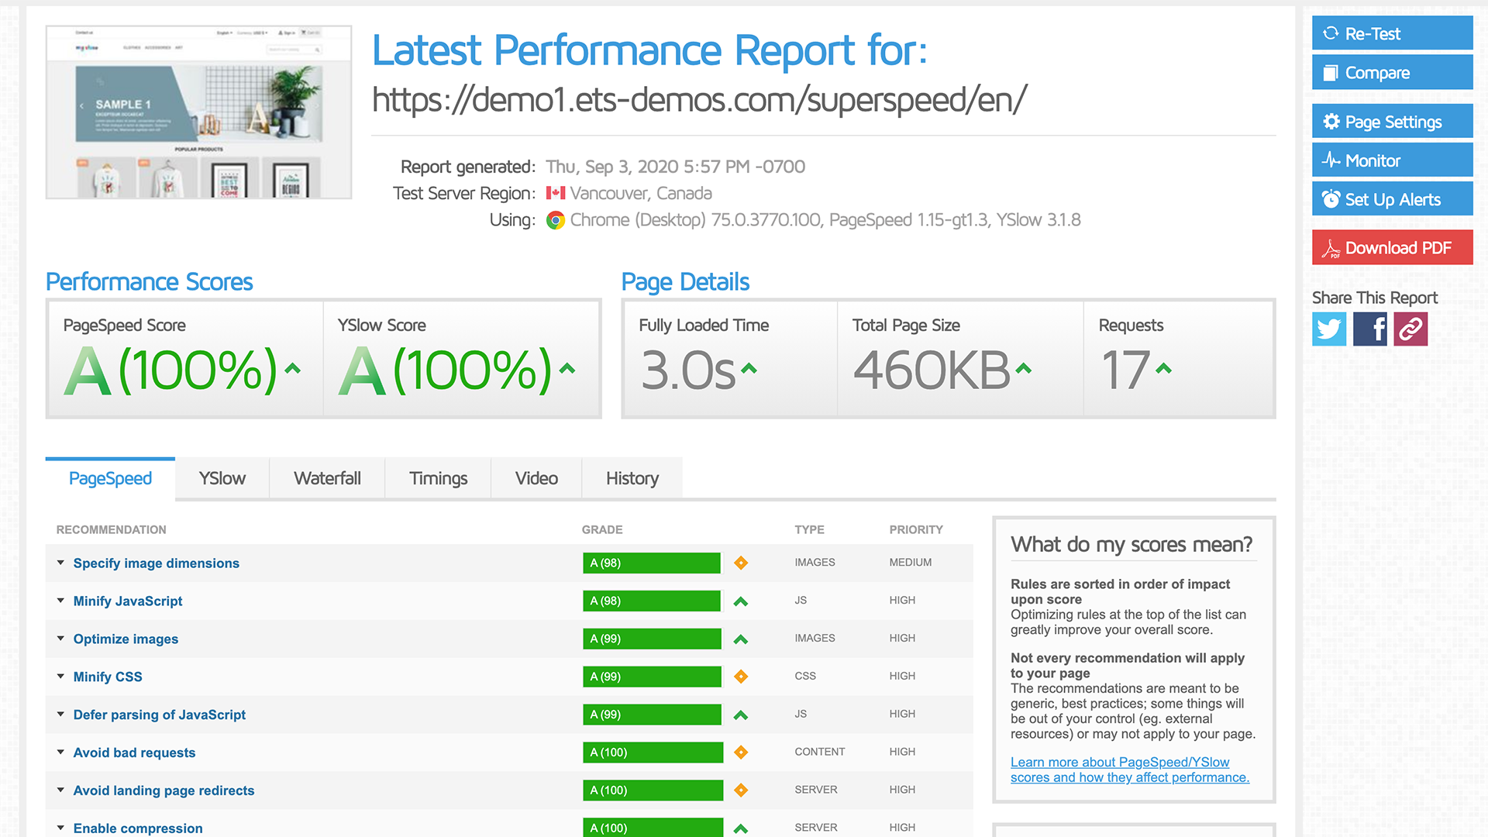The image size is (1488, 837).
Task: Open the Waterfall tab
Action: (327, 478)
